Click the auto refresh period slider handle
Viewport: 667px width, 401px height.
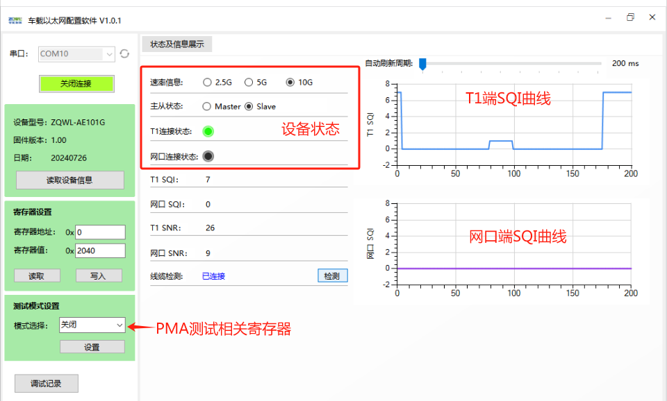click(422, 64)
